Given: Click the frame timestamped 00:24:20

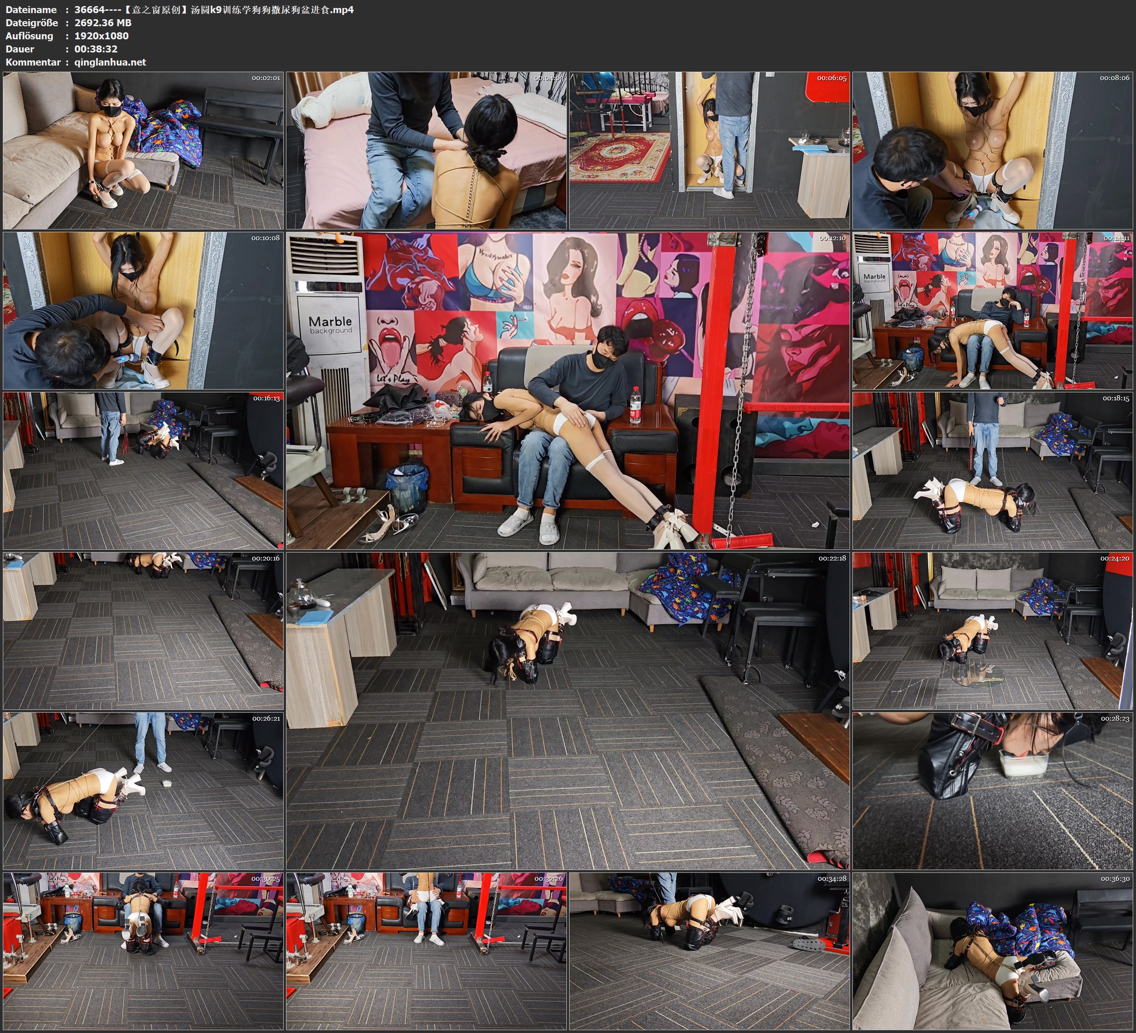Looking at the screenshot, I should coord(993,630).
